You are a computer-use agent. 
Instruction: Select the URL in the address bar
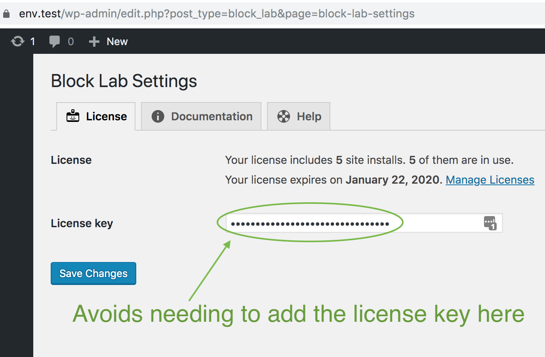tap(216, 13)
